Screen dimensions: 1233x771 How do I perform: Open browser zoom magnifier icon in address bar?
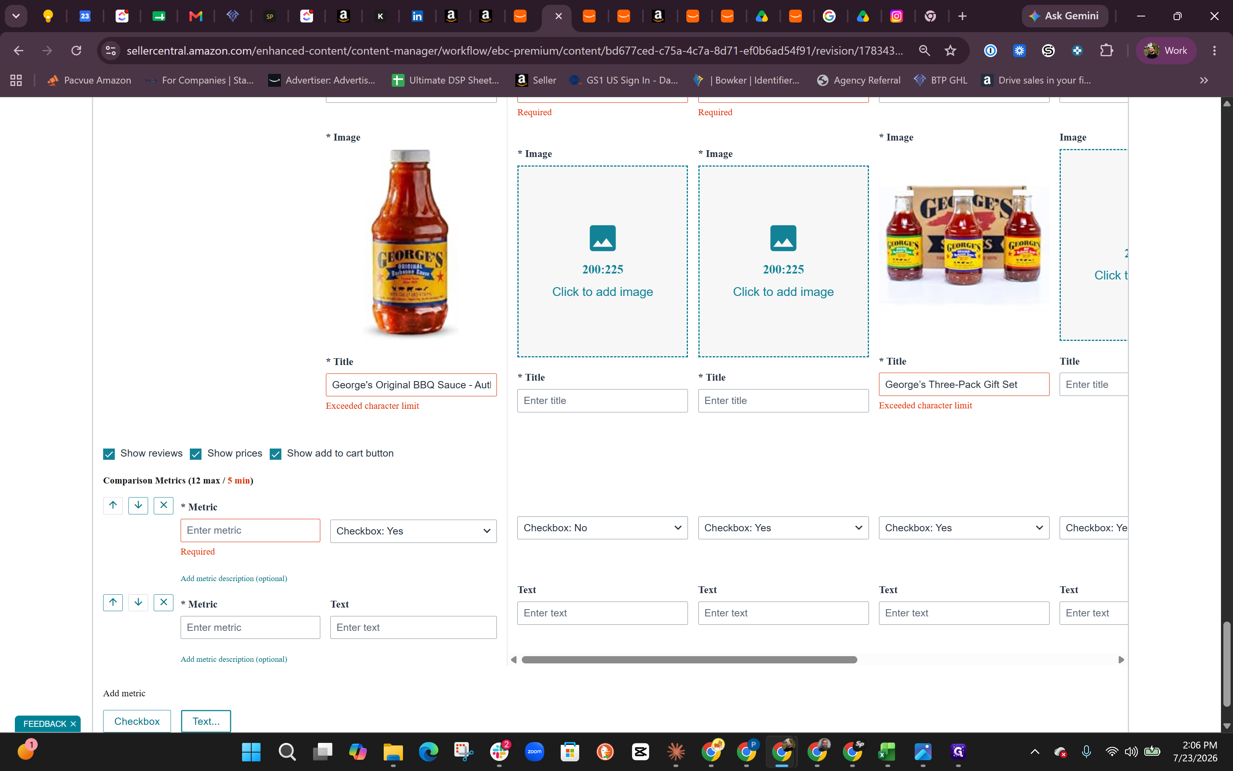(924, 51)
